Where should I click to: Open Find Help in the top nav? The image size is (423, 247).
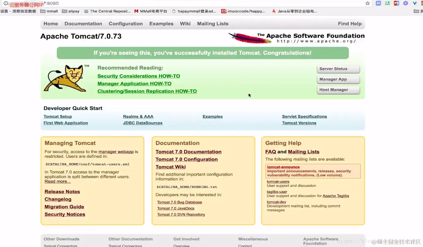(350, 24)
